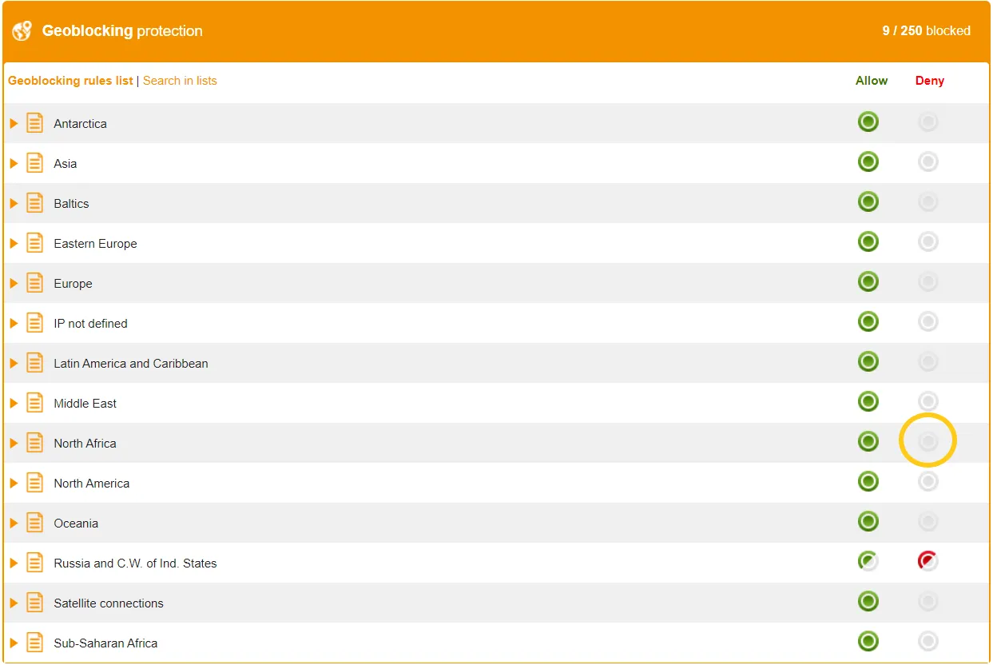Switch to Search in lists
The image size is (993, 665).
pos(180,81)
